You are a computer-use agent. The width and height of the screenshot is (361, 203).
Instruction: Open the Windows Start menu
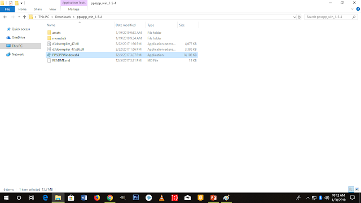6,198
